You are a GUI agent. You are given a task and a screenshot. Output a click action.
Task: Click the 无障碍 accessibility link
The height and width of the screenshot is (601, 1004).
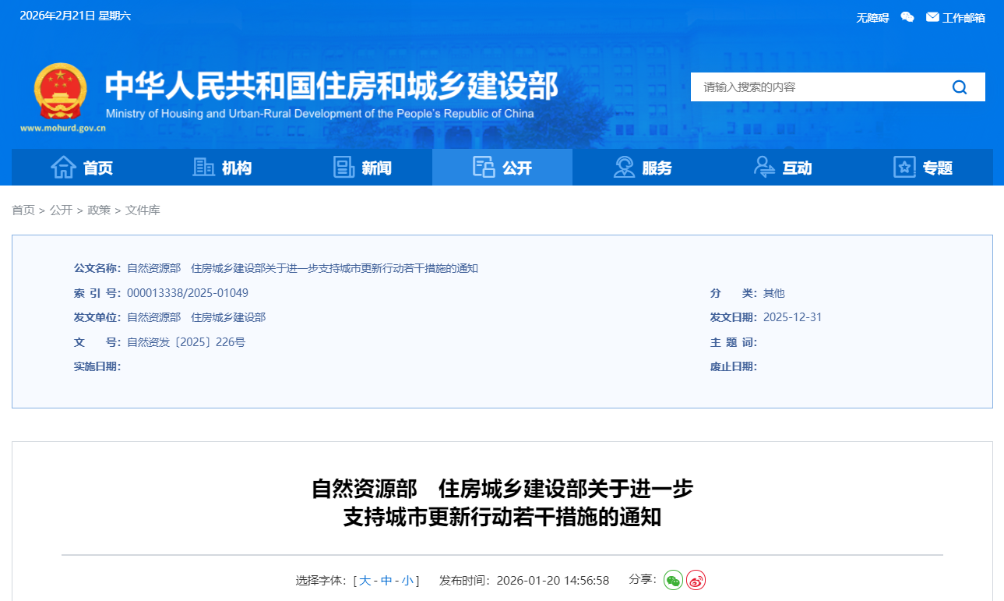coord(872,18)
